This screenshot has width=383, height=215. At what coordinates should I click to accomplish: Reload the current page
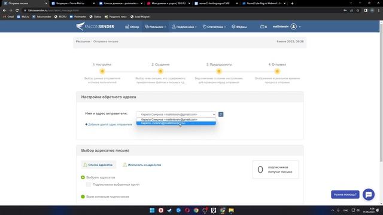click(x=17, y=11)
